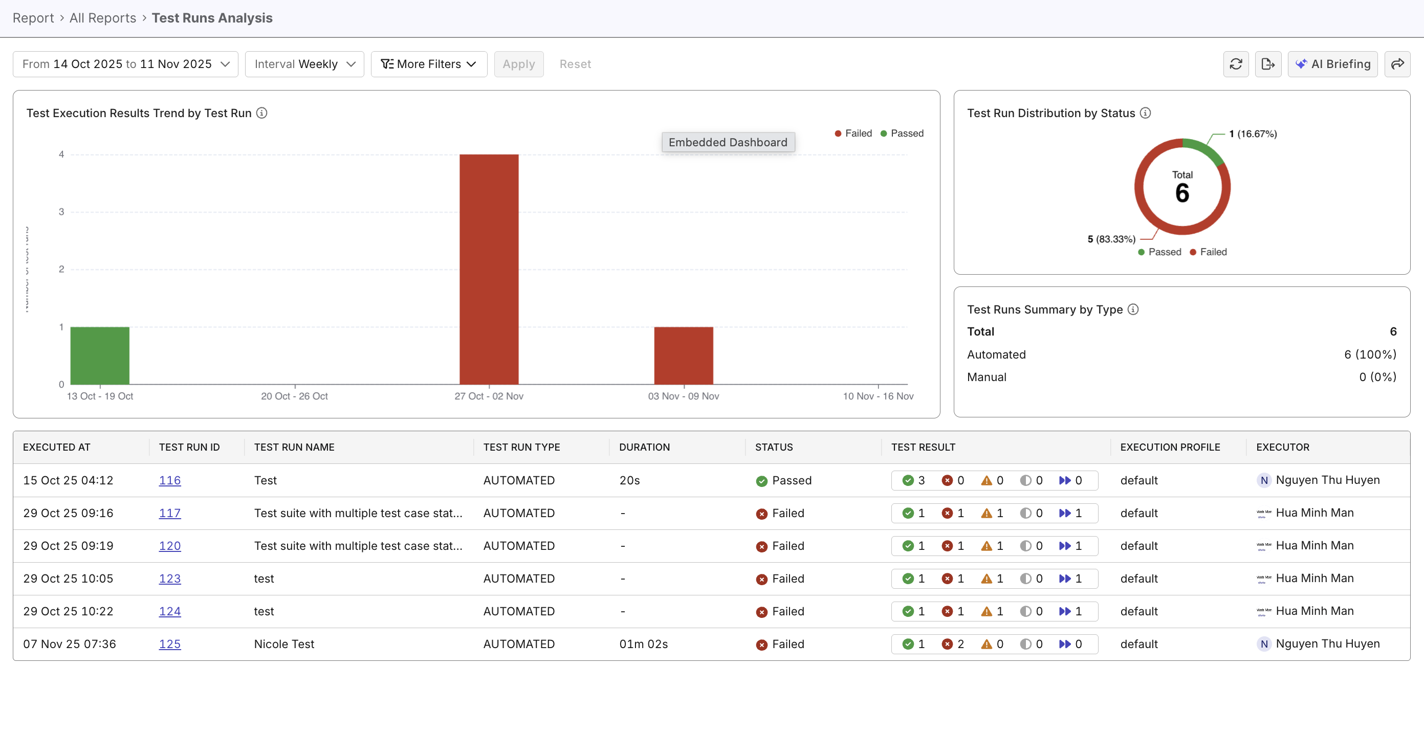Click the refresh report icon
1424x755 pixels.
click(1237, 63)
